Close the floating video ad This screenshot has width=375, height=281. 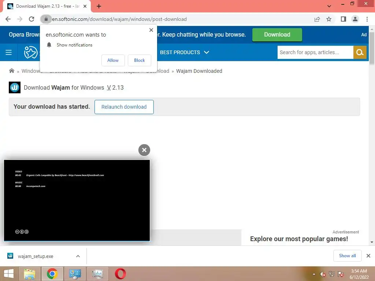pyautogui.click(x=144, y=150)
